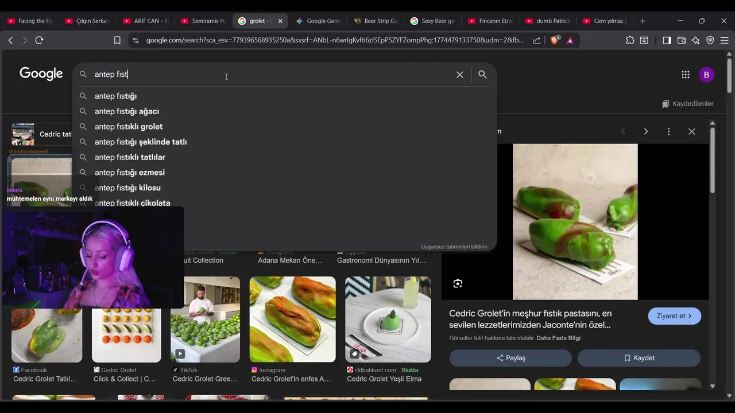The image size is (735, 413).
Task: Open the Kaydedilenler saved link
Action: click(x=687, y=104)
